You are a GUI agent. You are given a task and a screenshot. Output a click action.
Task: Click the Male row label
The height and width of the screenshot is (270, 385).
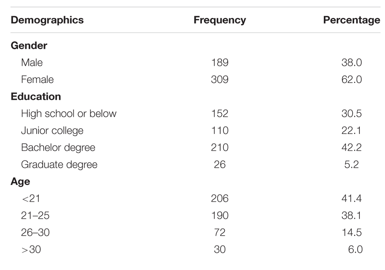coord(32,62)
